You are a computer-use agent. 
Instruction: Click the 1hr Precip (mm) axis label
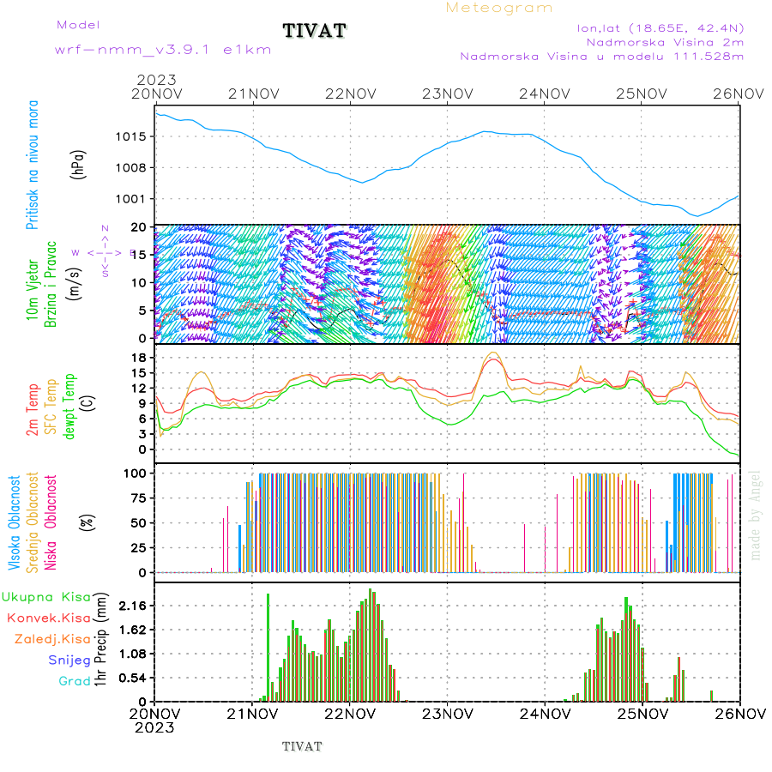coord(100,640)
